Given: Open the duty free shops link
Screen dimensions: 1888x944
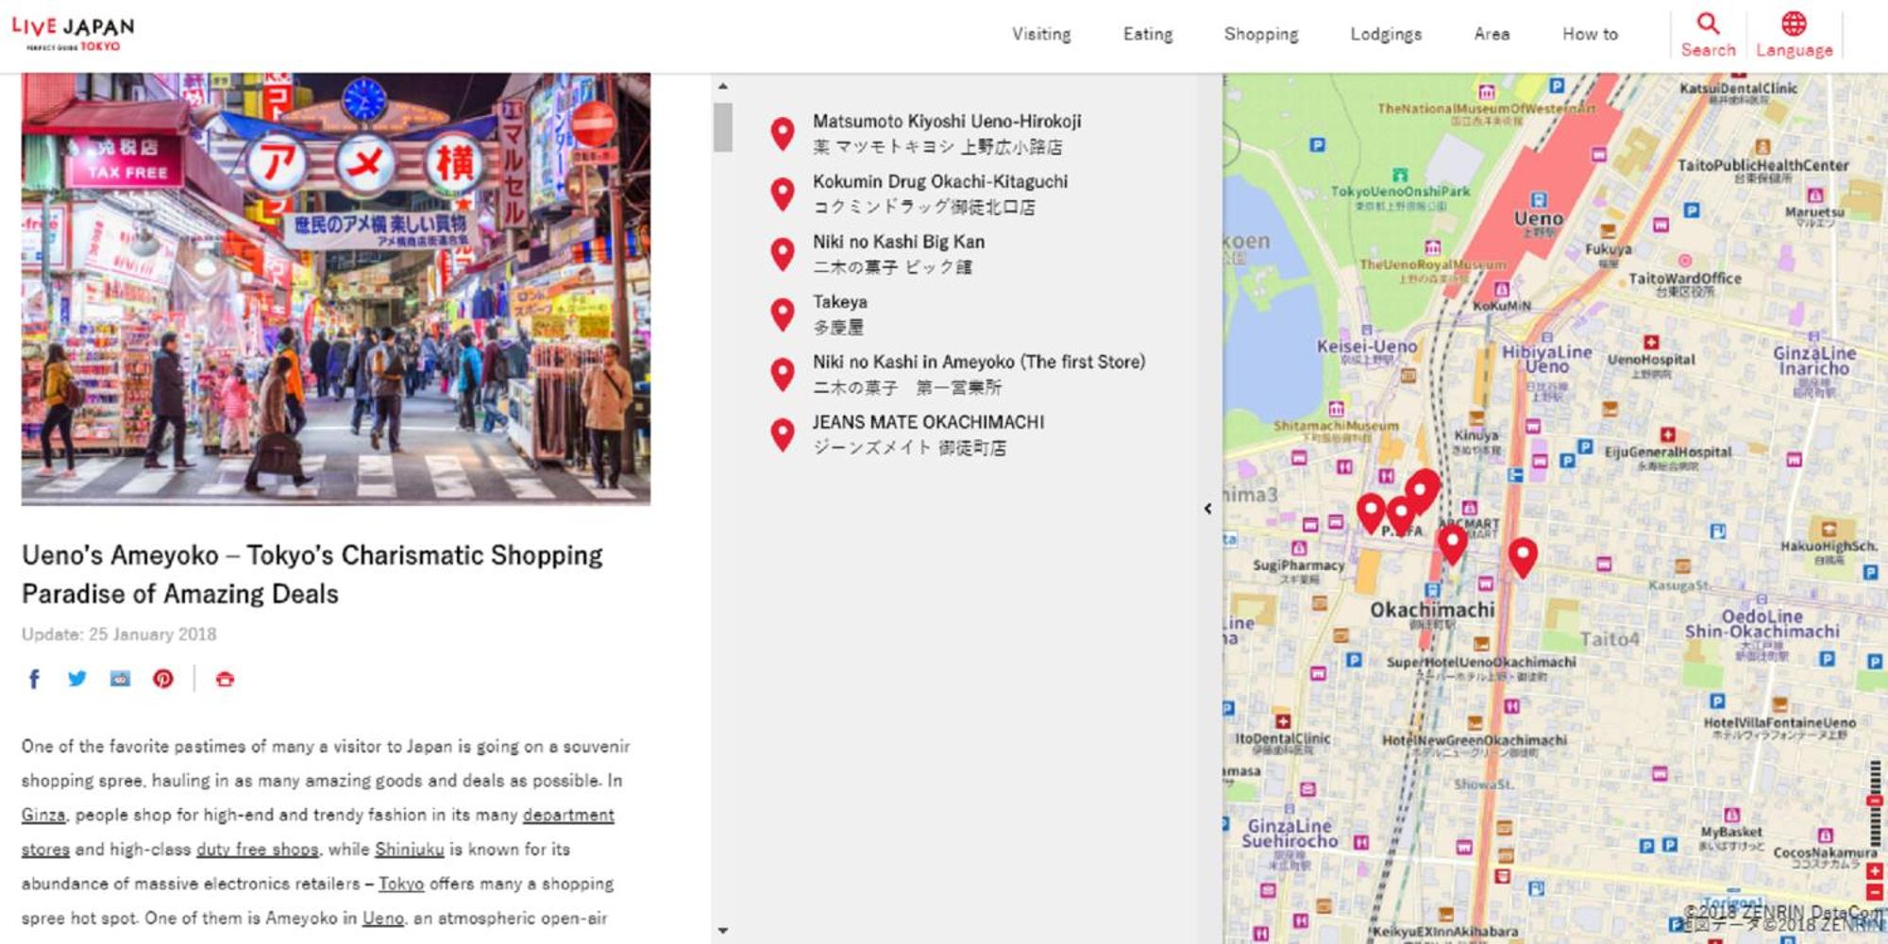Looking at the screenshot, I should [257, 849].
